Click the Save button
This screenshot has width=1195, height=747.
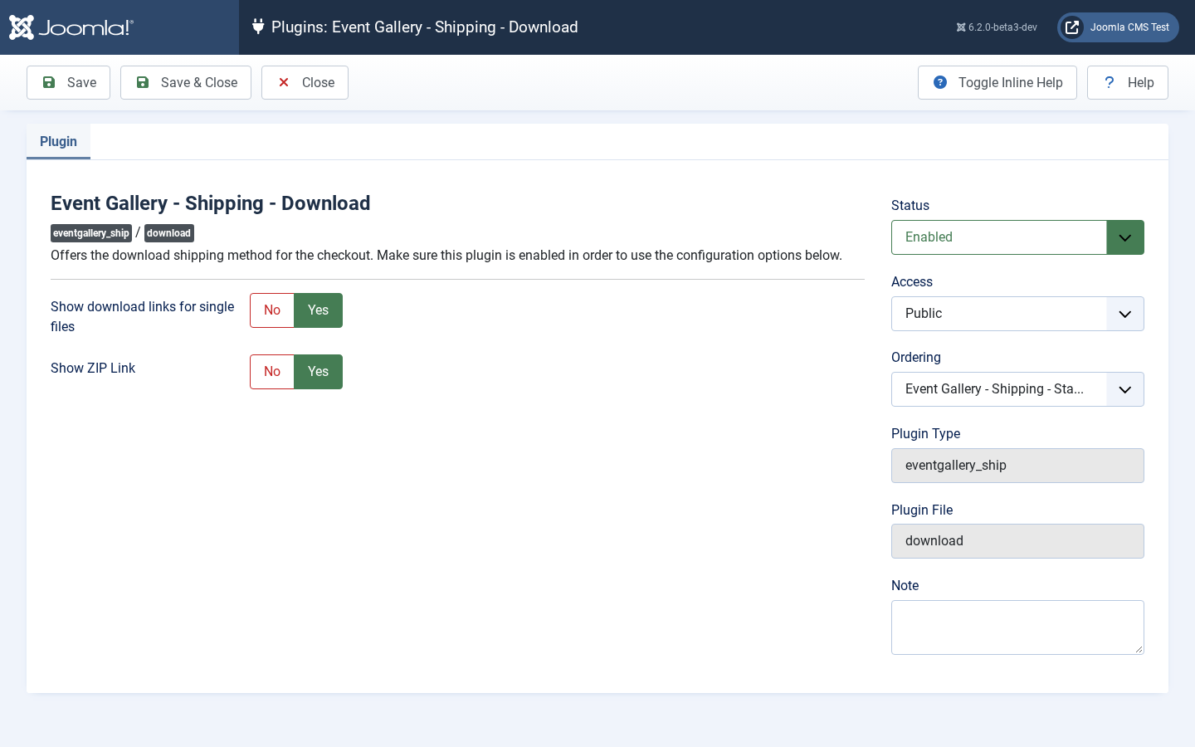pyautogui.click(x=68, y=82)
